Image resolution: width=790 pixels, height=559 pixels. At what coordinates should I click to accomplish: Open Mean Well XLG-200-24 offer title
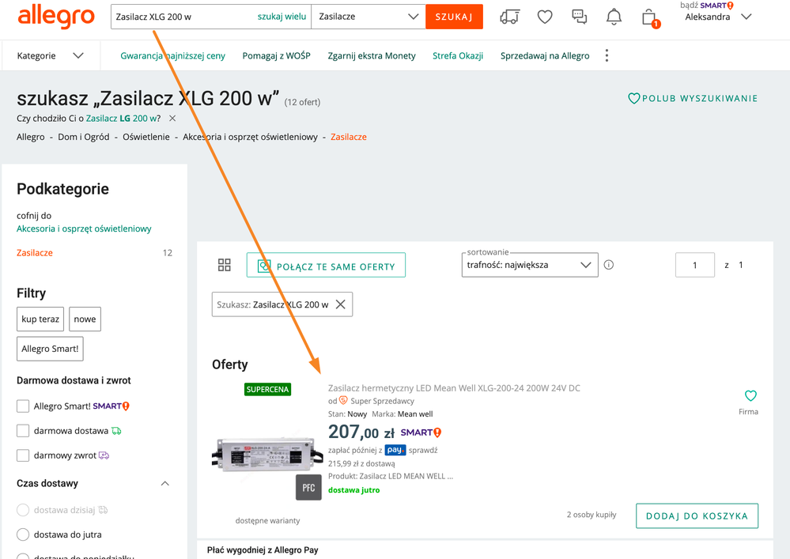click(454, 387)
